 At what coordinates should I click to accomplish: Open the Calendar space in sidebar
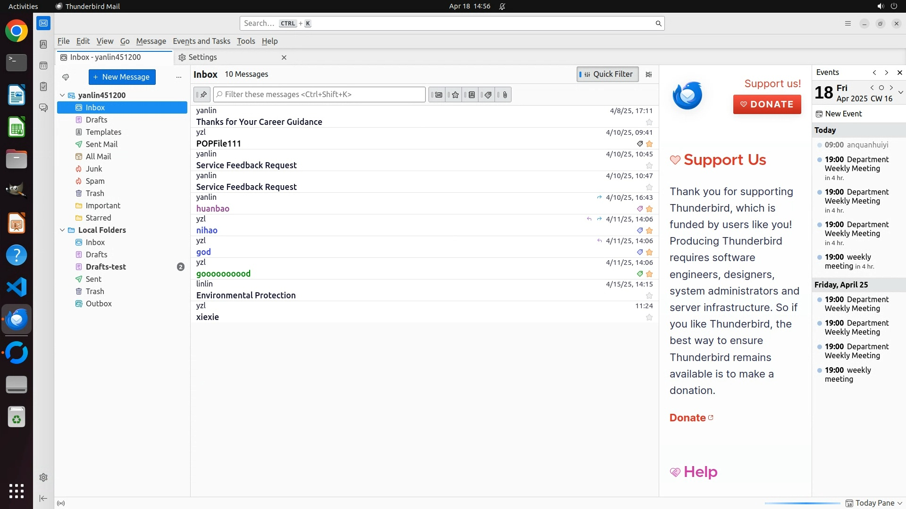pos(43,66)
